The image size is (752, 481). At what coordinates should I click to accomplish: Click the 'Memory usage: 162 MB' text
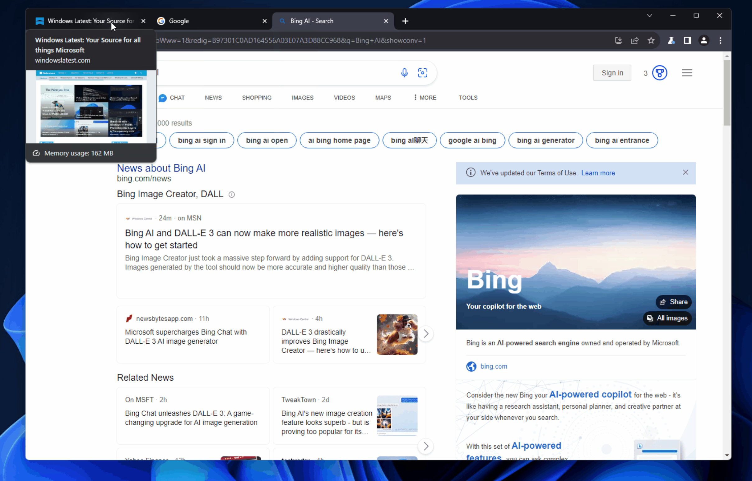pyautogui.click(x=78, y=153)
